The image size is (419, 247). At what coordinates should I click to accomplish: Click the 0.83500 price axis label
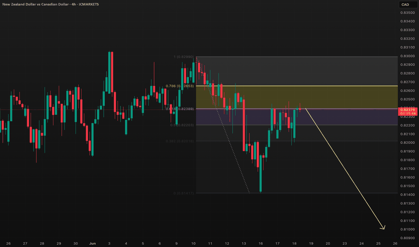407,13
